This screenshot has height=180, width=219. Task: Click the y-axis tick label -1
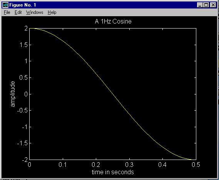pyautogui.click(x=25, y=127)
